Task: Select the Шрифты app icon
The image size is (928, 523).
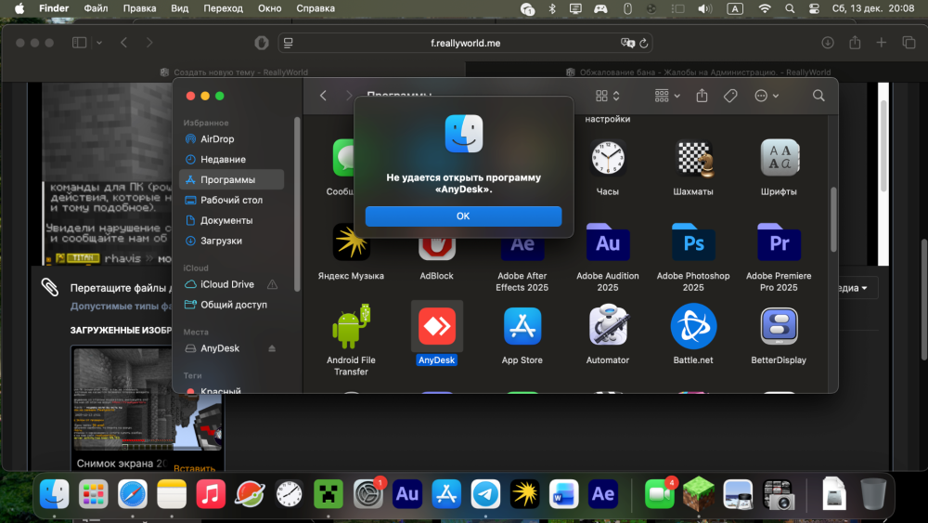Action: point(779,158)
